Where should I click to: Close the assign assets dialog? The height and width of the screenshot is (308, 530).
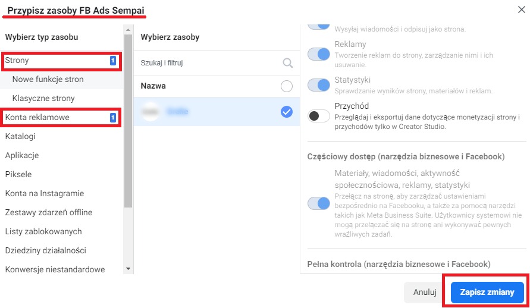[522, 10]
